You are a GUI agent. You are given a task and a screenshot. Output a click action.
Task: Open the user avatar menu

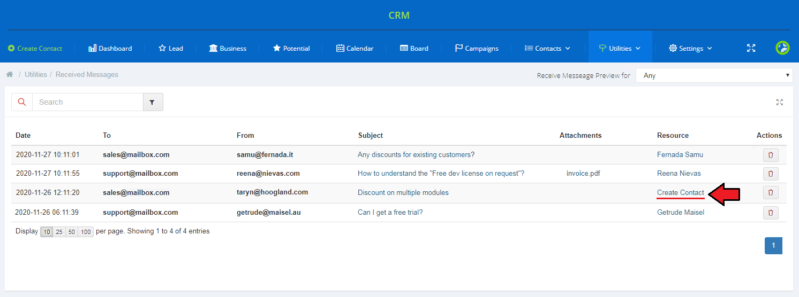782,48
